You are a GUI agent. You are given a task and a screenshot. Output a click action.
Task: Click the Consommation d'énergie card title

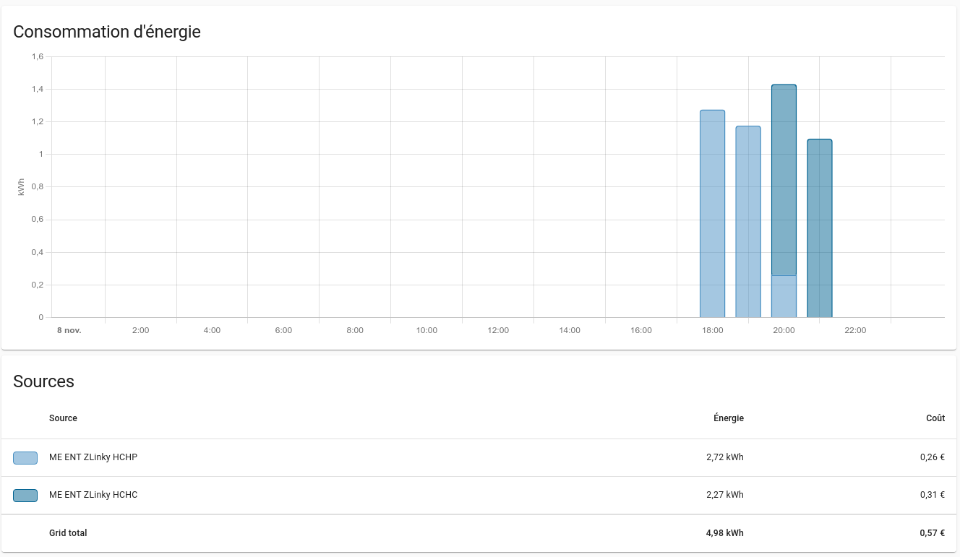click(x=107, y=32)
